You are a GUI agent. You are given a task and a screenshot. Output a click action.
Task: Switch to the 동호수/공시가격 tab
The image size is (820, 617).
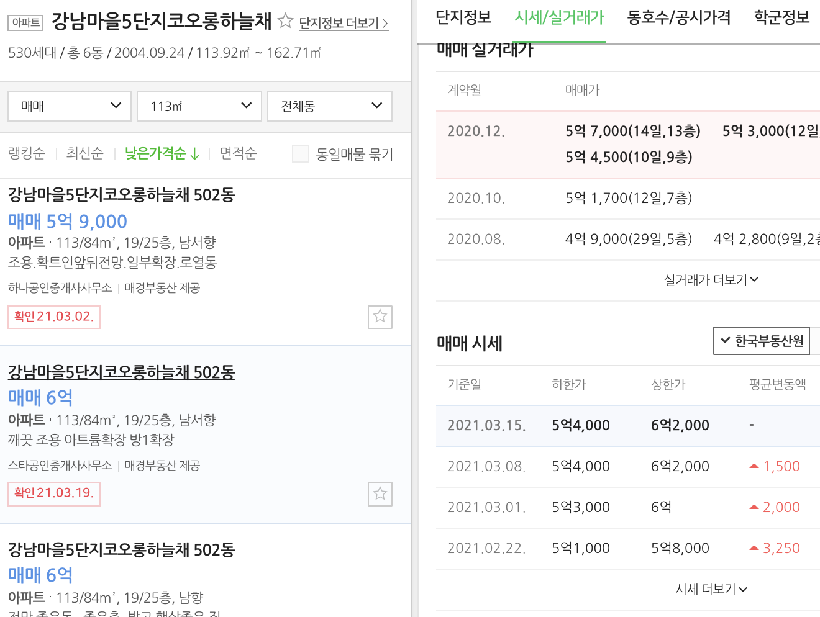[679, 17]
